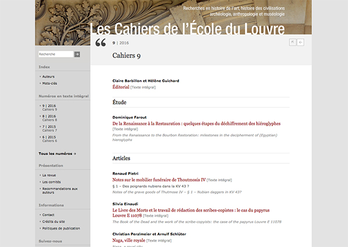
Task: Click the up-left arrow navigation icon
Action: 292,42
